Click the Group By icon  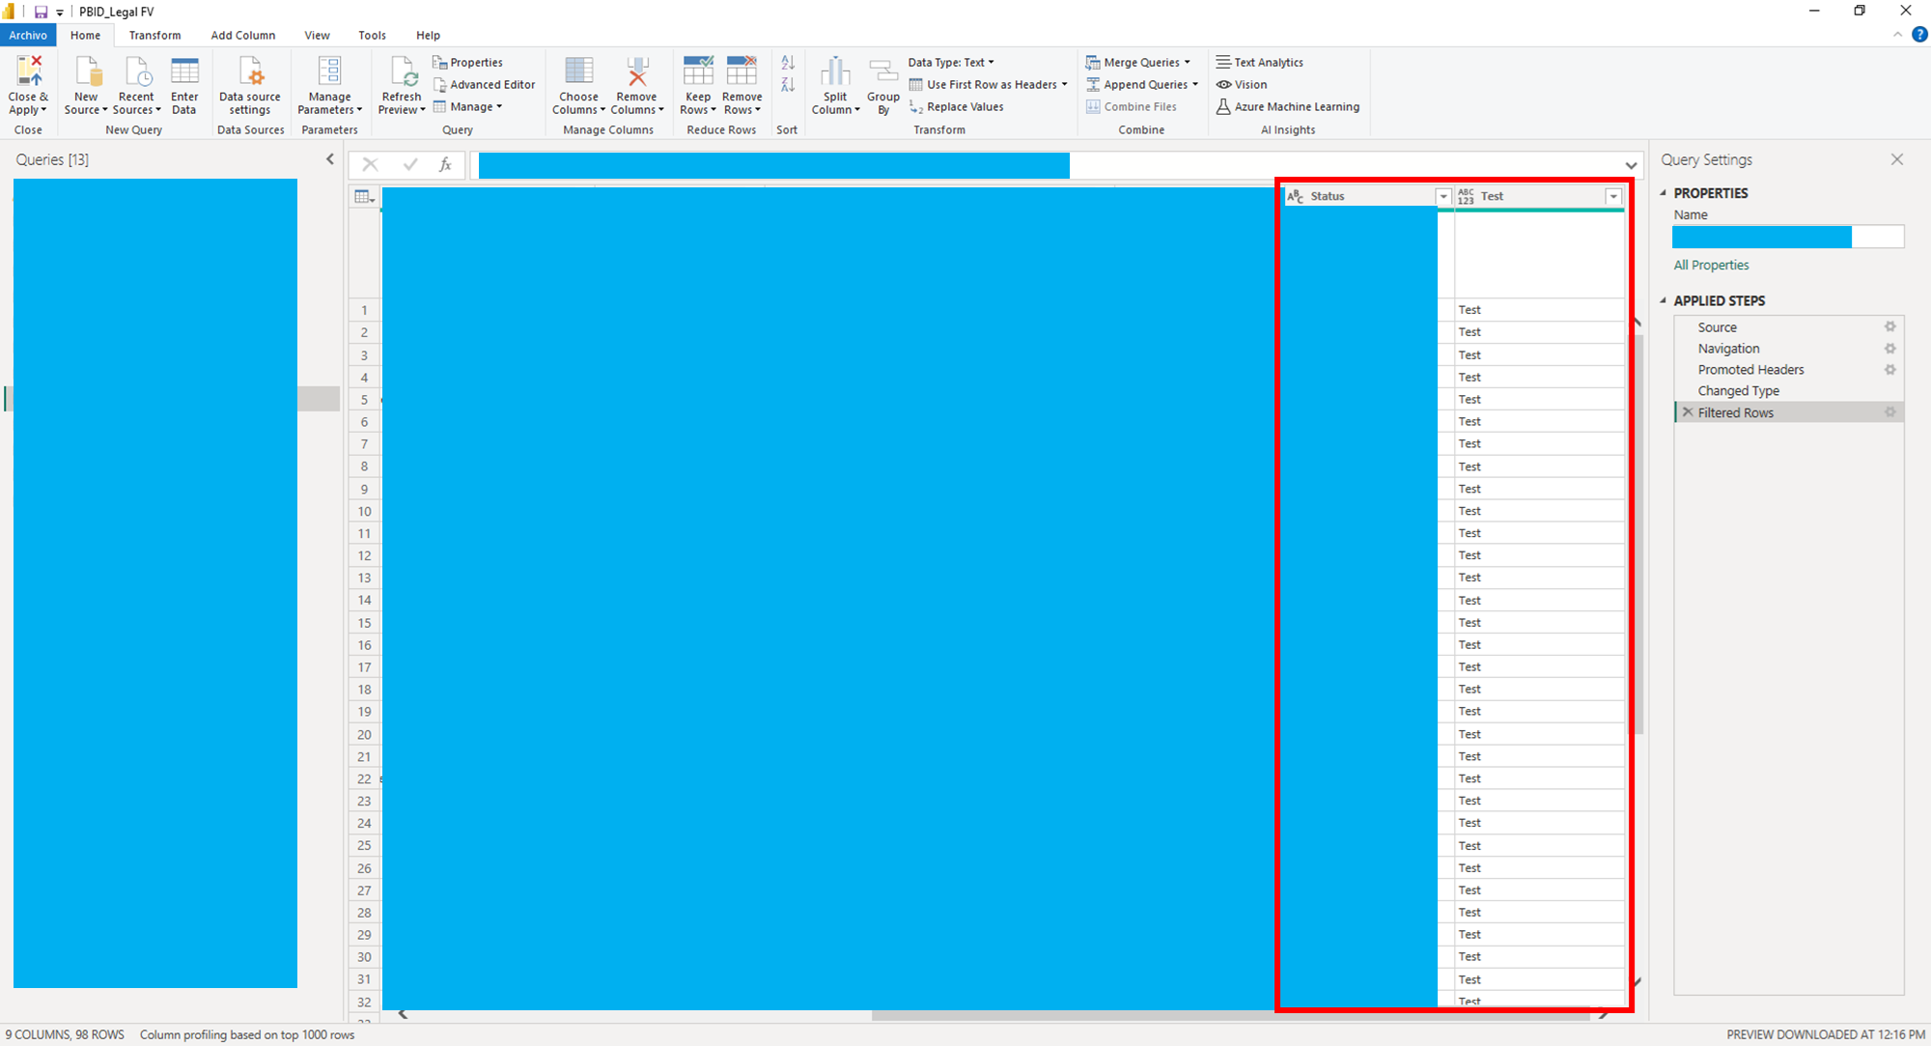tap(883, 71)
